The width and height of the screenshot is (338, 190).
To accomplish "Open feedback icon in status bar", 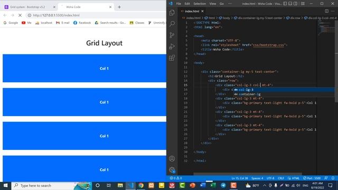I will coord(326,178).
